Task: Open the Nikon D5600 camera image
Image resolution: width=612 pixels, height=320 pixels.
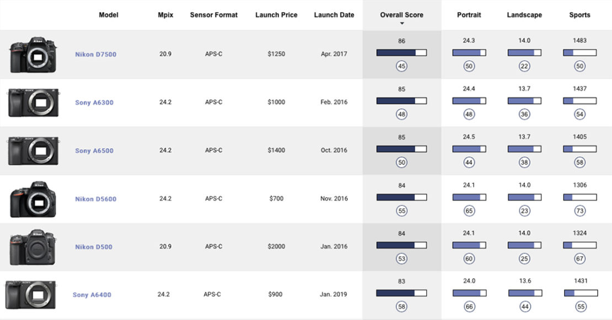Action: click(33, 199)
